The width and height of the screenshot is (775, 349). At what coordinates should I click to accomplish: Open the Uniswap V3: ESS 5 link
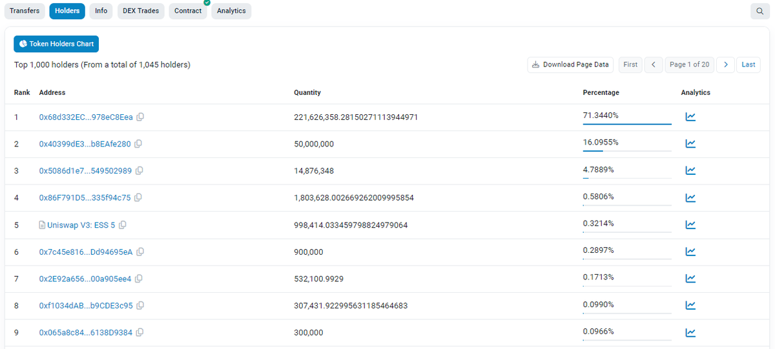pyautogui.click(x=81, y=225)
